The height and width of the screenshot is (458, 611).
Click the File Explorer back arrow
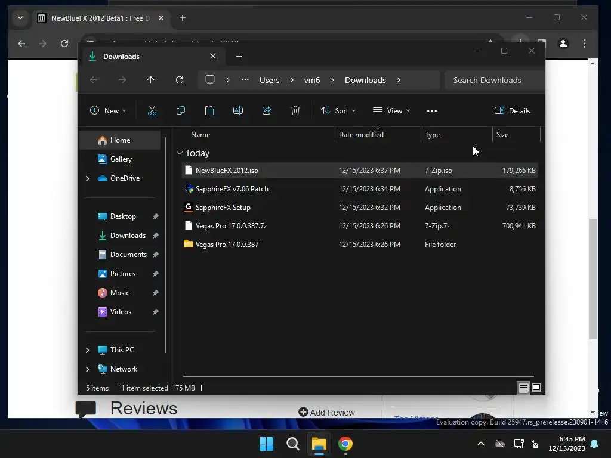pyautogui.click(x=94, y=80)
